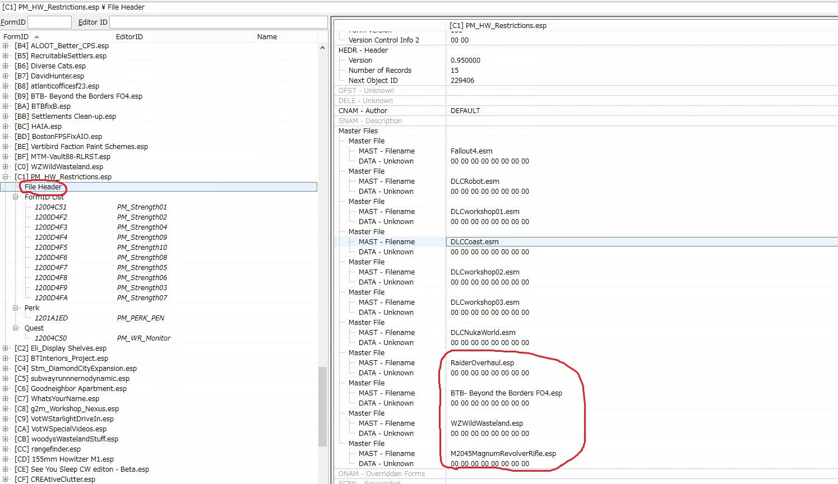Select record 1200D4FA PM_Strength07
This screenshot has width=838, height=484.
pyautogui.click(x=159, y=298)
